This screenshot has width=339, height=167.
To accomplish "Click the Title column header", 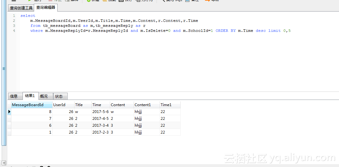I will coord(83,105).
